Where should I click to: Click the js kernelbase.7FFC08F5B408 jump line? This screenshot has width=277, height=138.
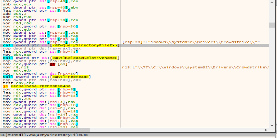(x=37, y=86)
